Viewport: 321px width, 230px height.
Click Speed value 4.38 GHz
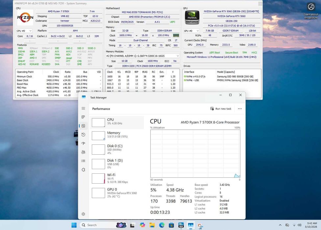click(x=175, y=190)
